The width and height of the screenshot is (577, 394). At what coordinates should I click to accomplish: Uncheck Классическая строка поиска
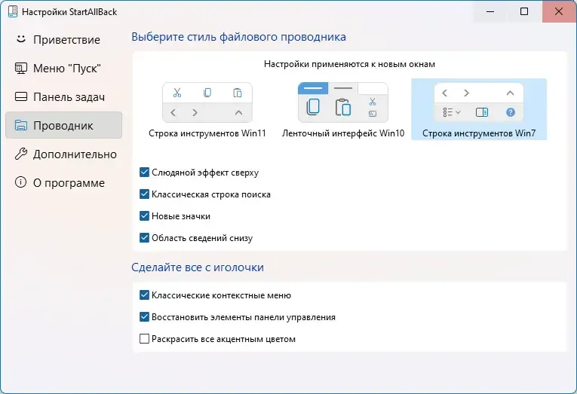pyautogui.click(x=144, y=194)
